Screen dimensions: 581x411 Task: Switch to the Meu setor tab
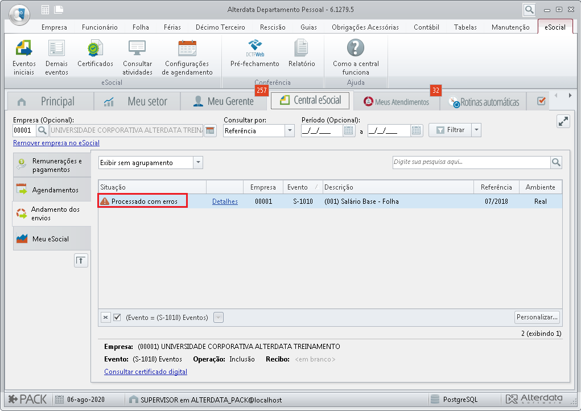[137, 101]
